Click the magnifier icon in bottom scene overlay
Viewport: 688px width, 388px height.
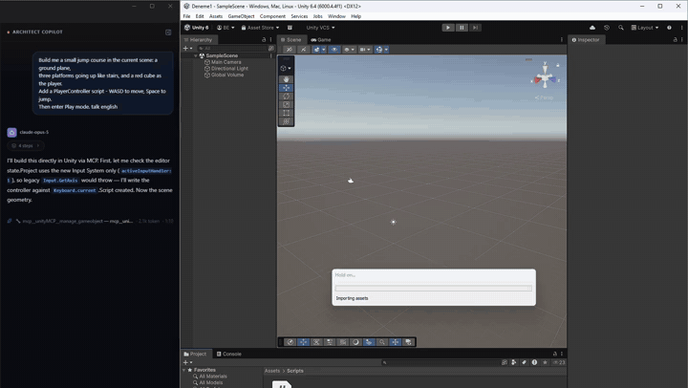[x=382, y=342]
